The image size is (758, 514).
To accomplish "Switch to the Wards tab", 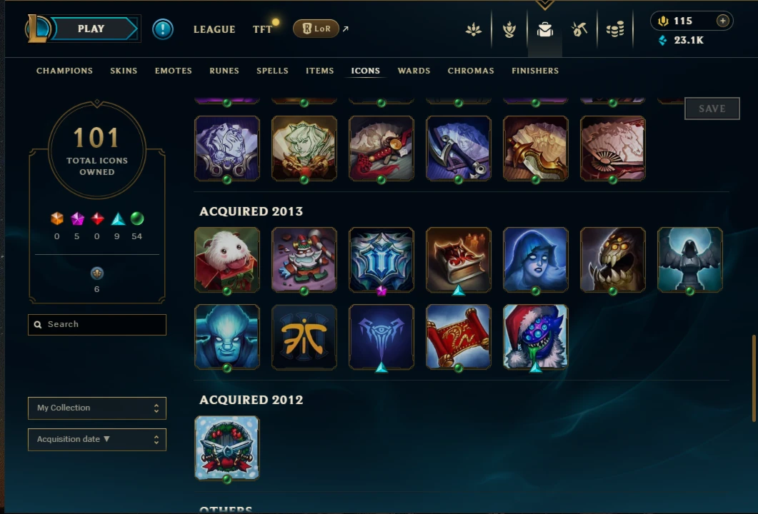I will (414, 71).
